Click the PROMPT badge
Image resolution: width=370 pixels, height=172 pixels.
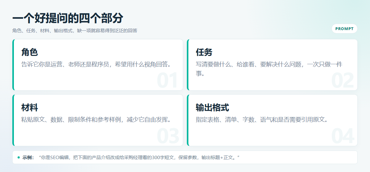[x=344, y=29]
